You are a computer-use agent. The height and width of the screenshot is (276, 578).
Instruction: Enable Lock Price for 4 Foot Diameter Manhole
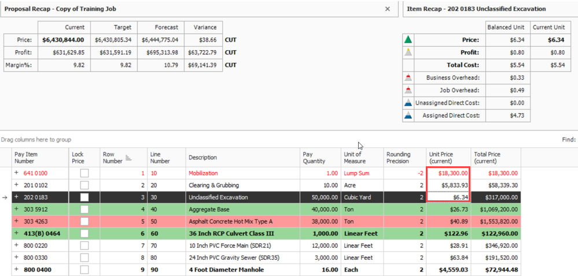pos(84,270)
